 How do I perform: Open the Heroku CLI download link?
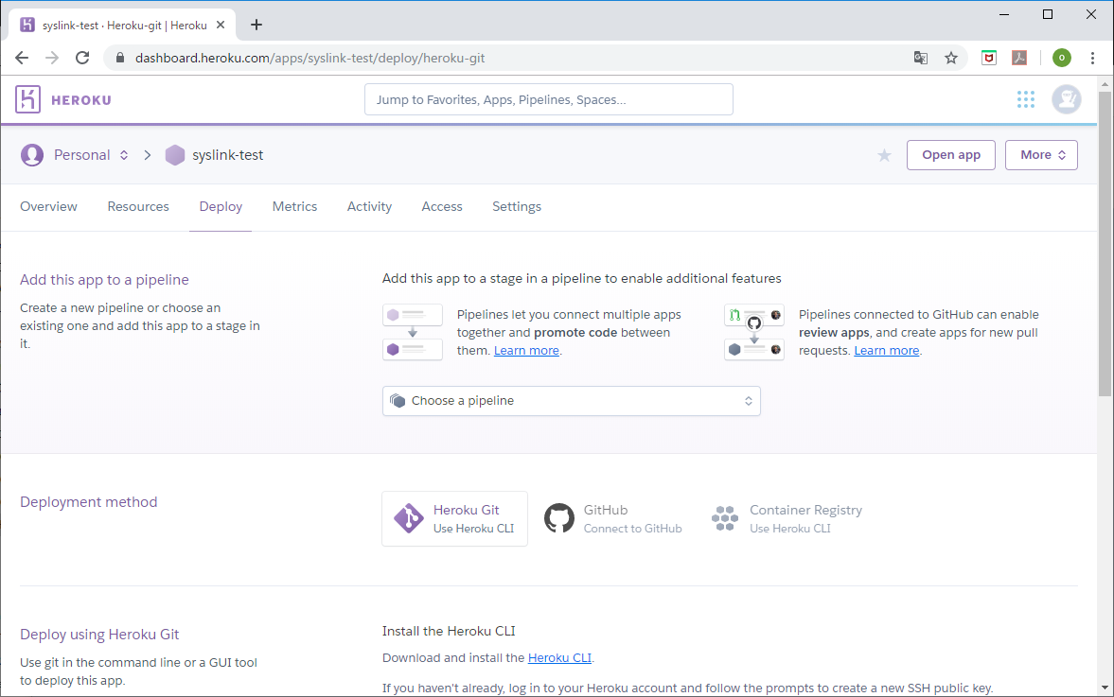click(559, 658)
